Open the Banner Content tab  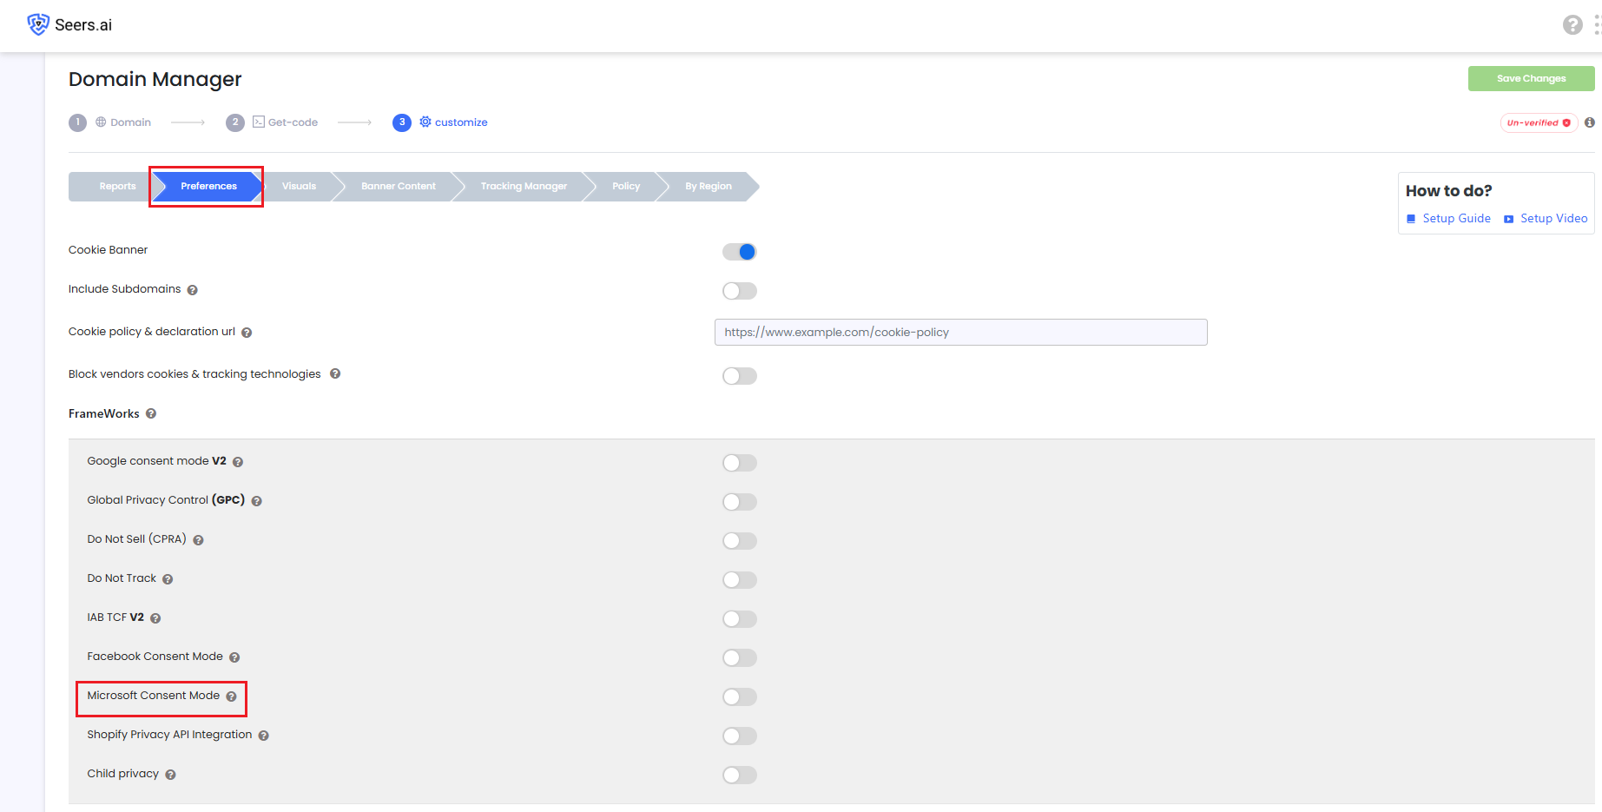(x=399, y=187)
